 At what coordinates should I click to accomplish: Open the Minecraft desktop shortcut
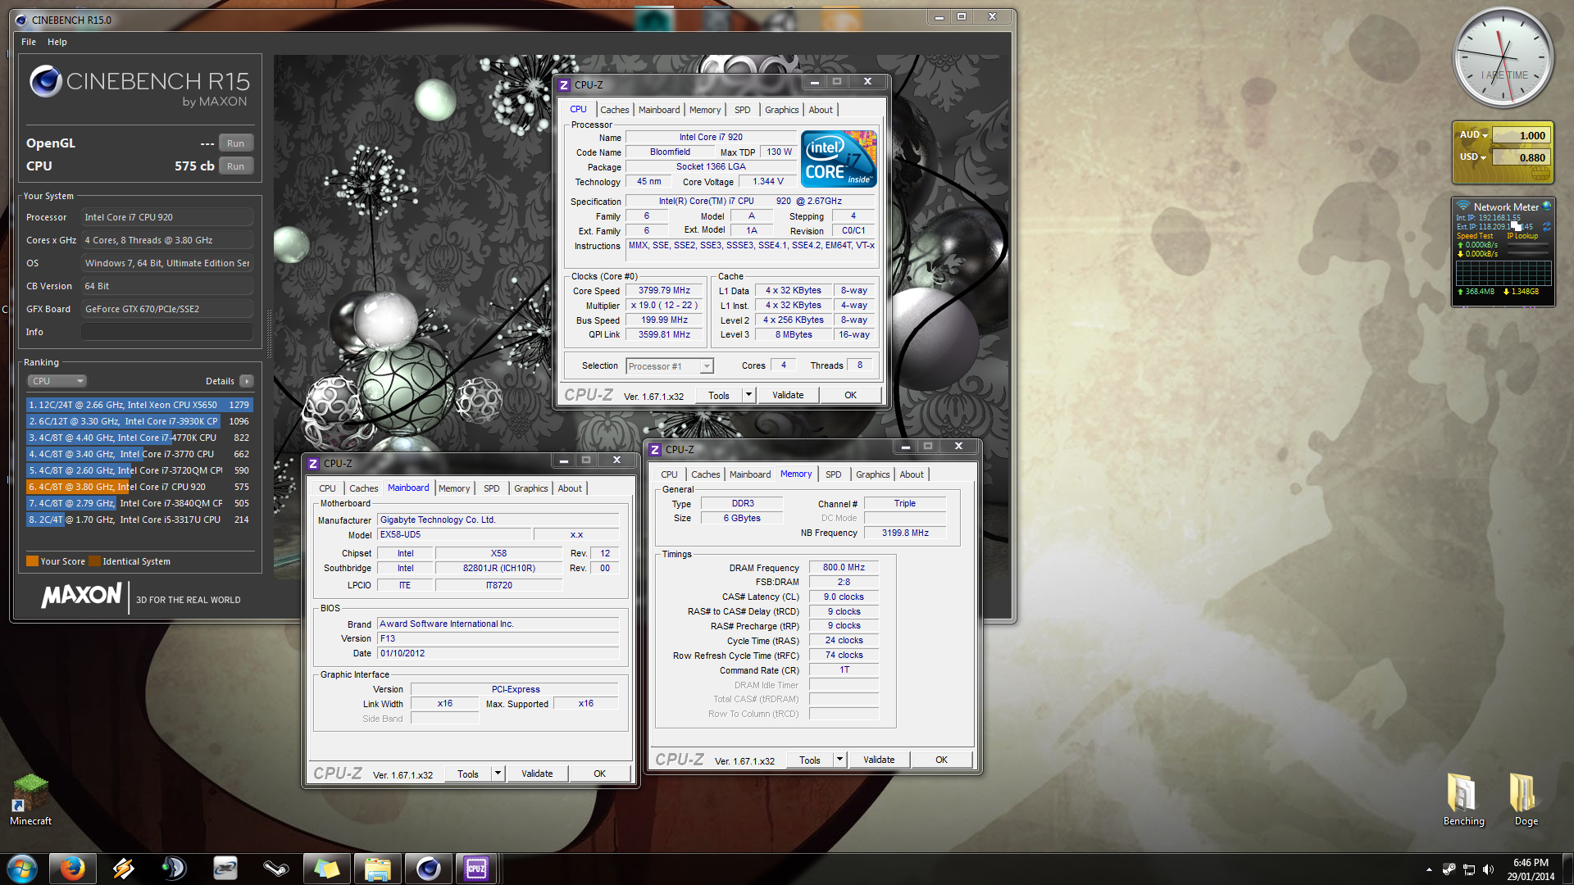point(30,800)
